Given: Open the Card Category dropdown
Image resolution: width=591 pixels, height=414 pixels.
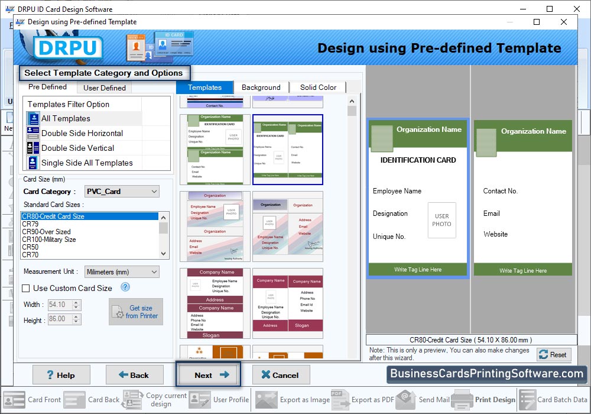Looking at the screenshot, I should (122, 192).
